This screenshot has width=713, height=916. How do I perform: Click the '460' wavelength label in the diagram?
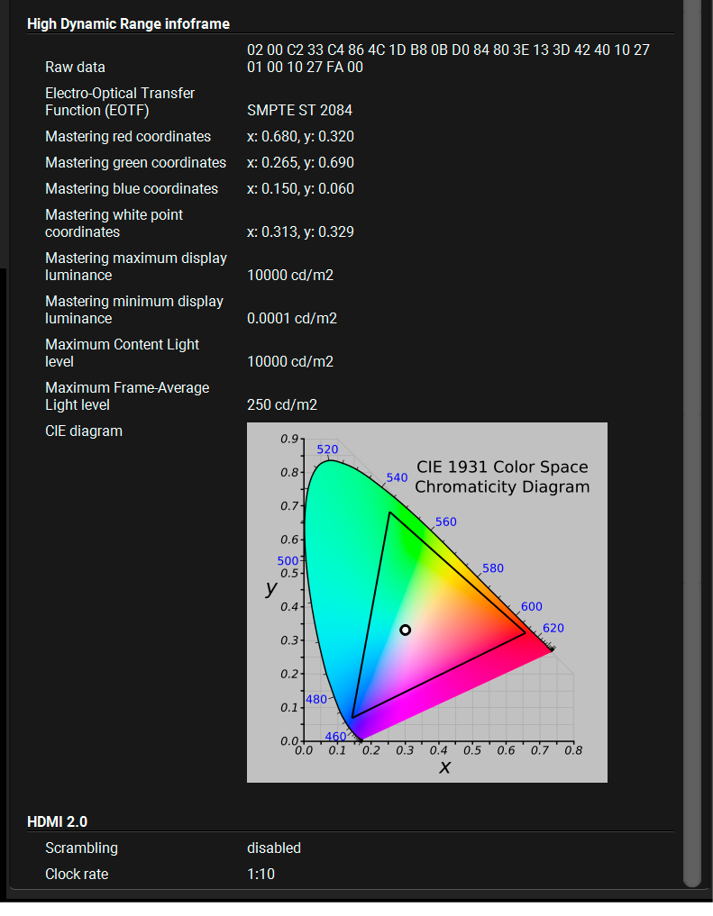click(x=335, y=737)
